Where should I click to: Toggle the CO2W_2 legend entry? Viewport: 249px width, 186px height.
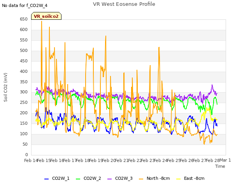click(88, 178)
